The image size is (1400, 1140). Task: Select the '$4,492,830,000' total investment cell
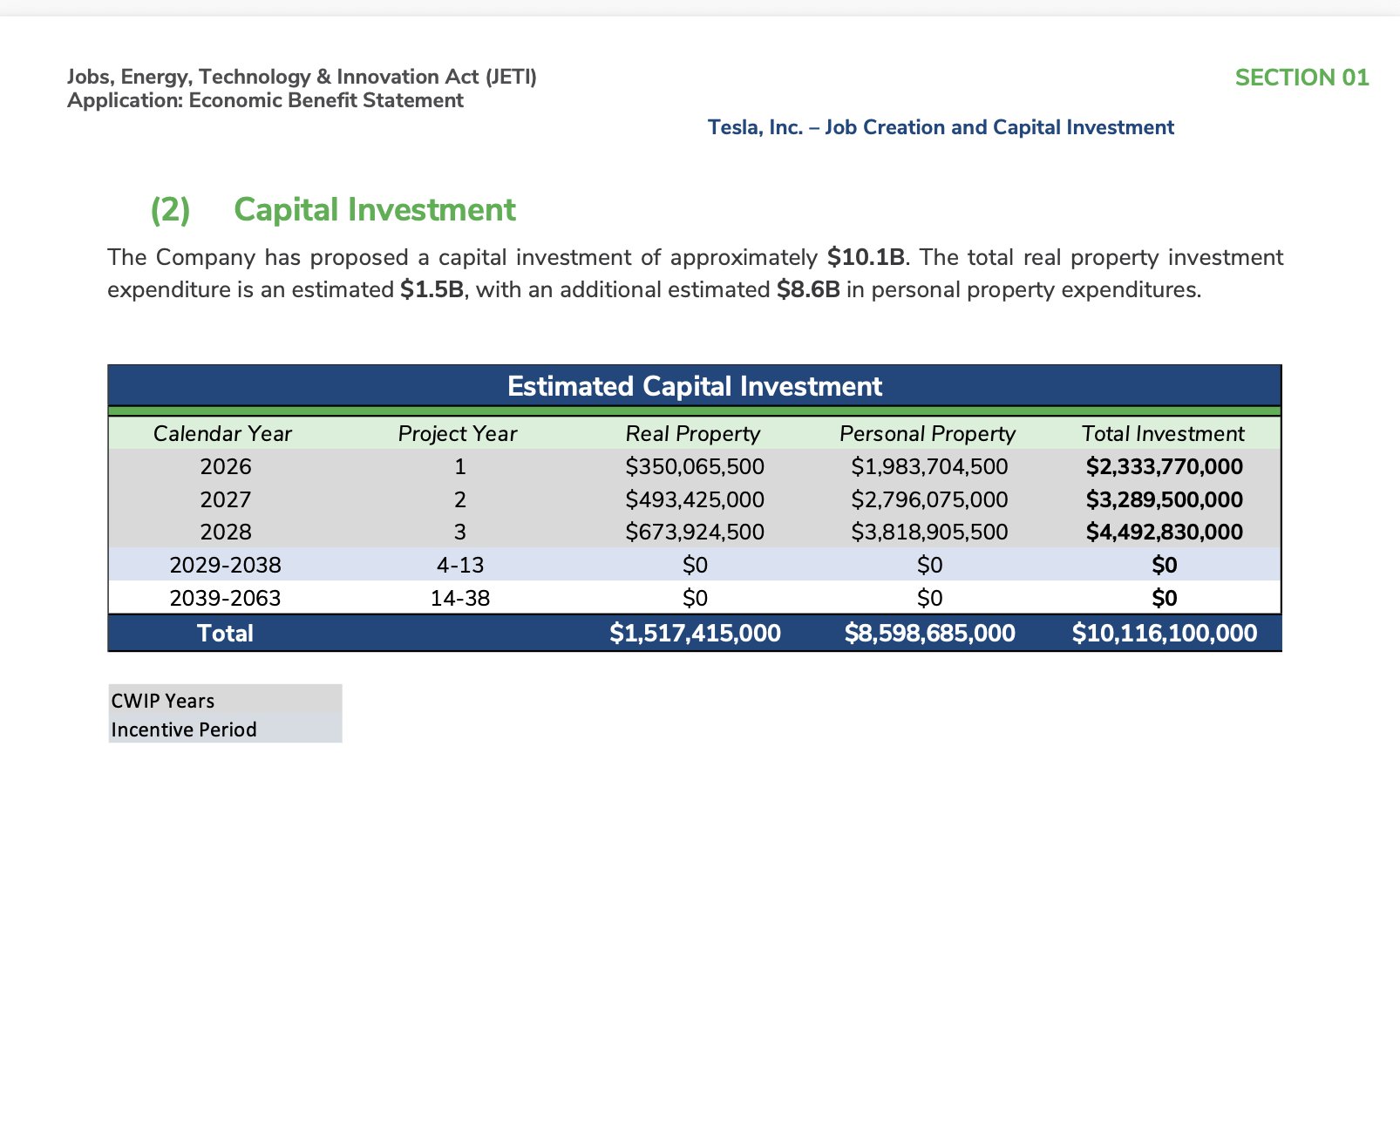click(1165, 533)
